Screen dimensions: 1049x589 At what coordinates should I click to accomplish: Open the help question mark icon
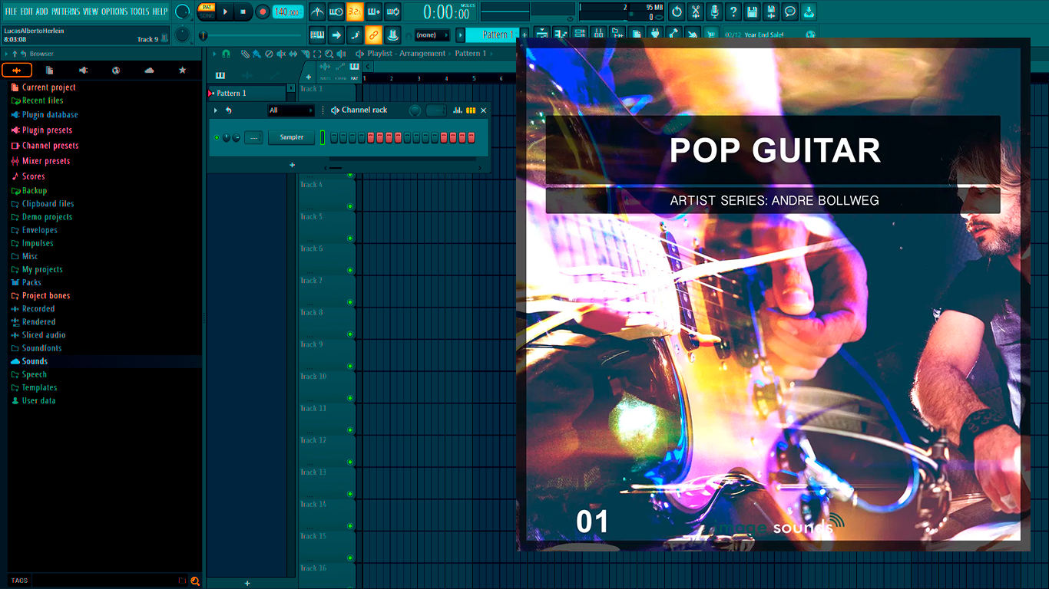733,12
